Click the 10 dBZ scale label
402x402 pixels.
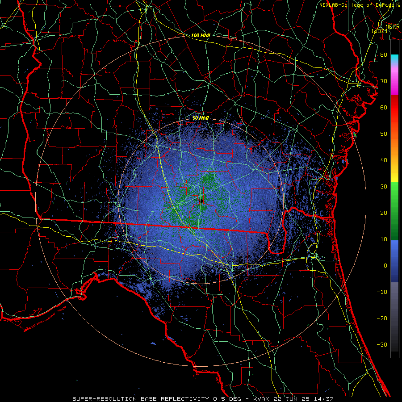[x=384, y=239]
